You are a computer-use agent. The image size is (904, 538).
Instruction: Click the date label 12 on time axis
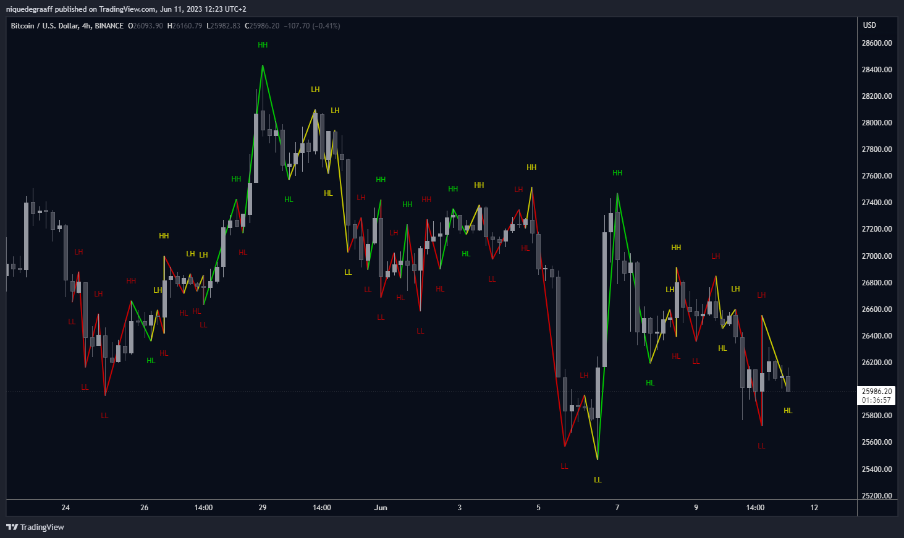tap(814, 508)
